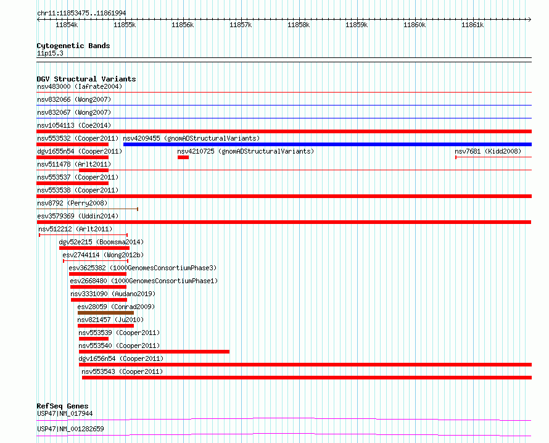Click the brown nsv8792 line feature

(x=87, y=209)
